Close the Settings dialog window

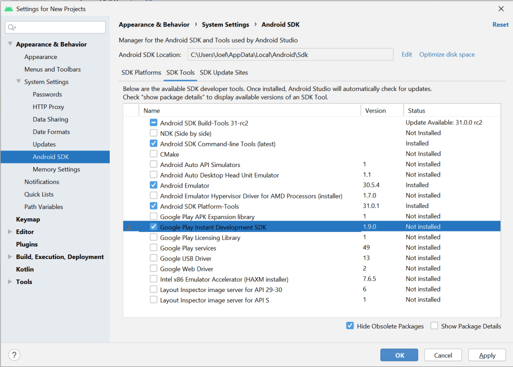click(x=500, y=8)
